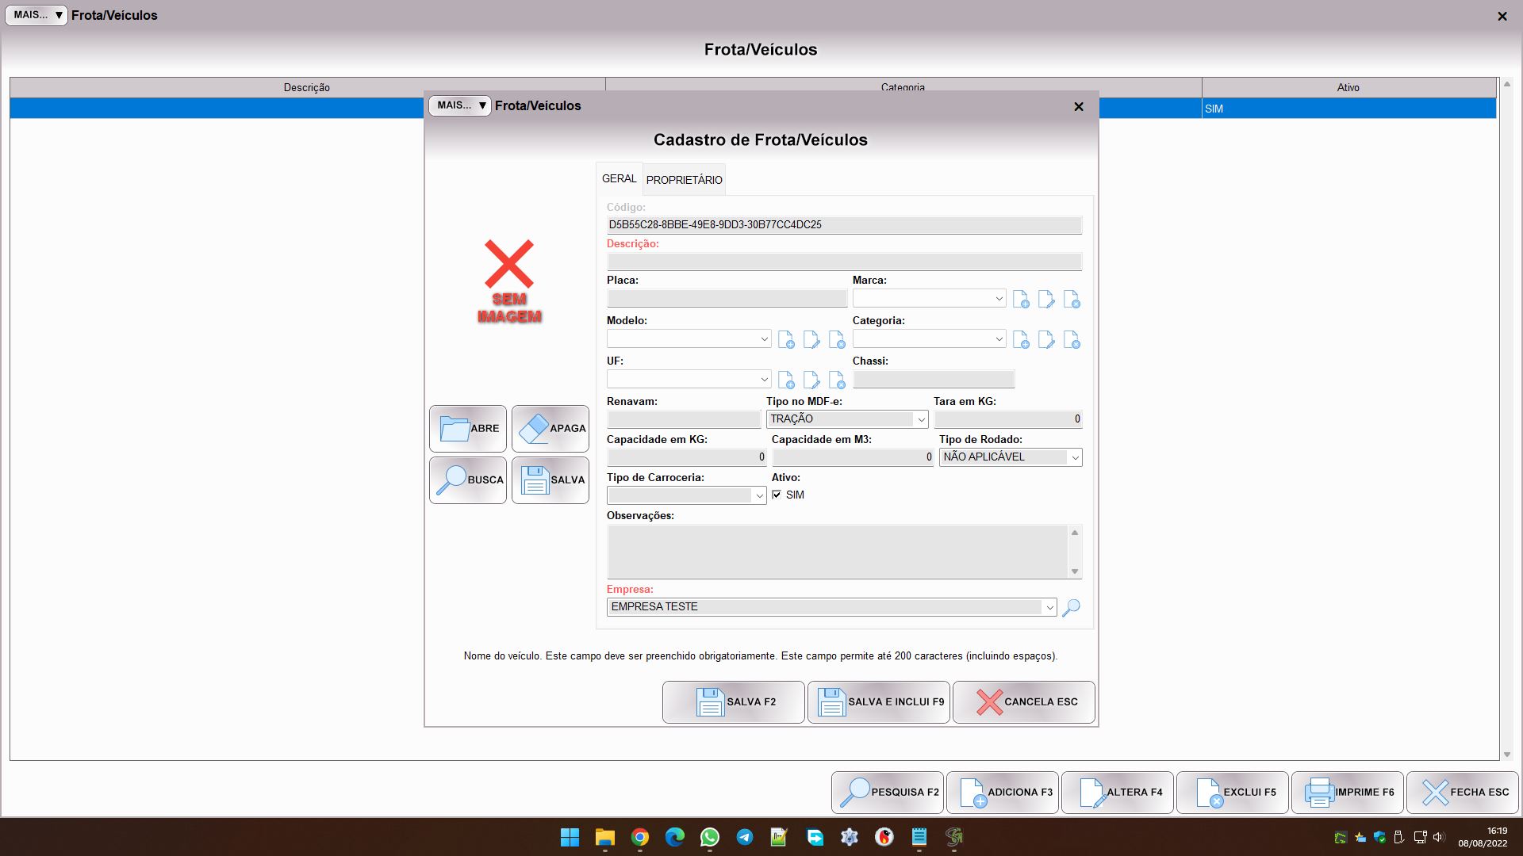The width and height of the screenshot is (1523, 856).
Task: Click the Empresa search magnifier icon
Action: coord(1071,608)
